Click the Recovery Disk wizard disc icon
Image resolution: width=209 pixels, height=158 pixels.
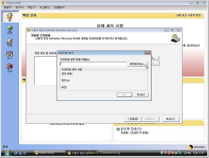[x=176, y=38]
